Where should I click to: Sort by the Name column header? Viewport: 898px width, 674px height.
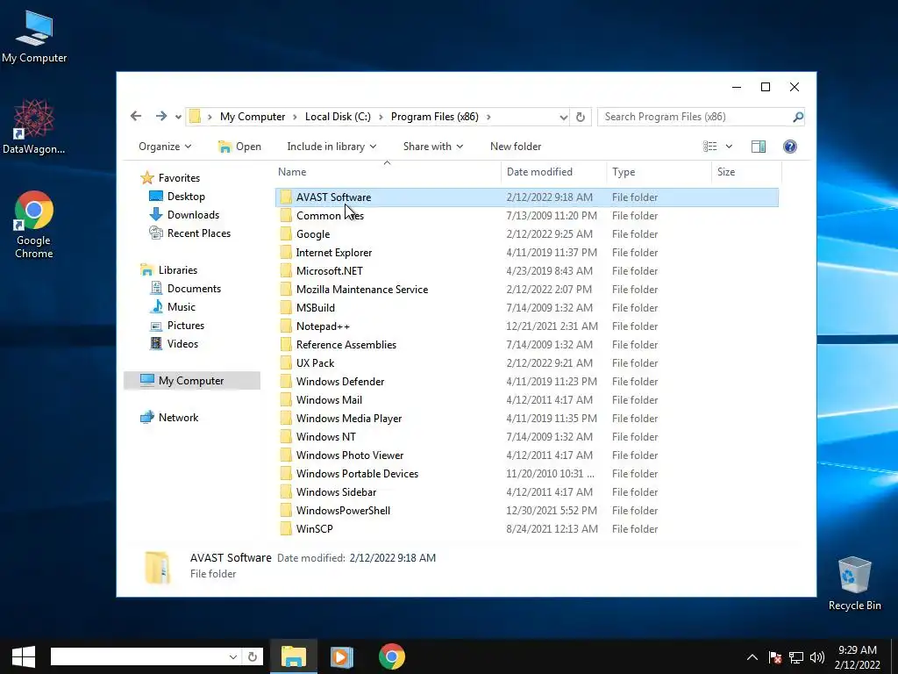tap(292, 172)
